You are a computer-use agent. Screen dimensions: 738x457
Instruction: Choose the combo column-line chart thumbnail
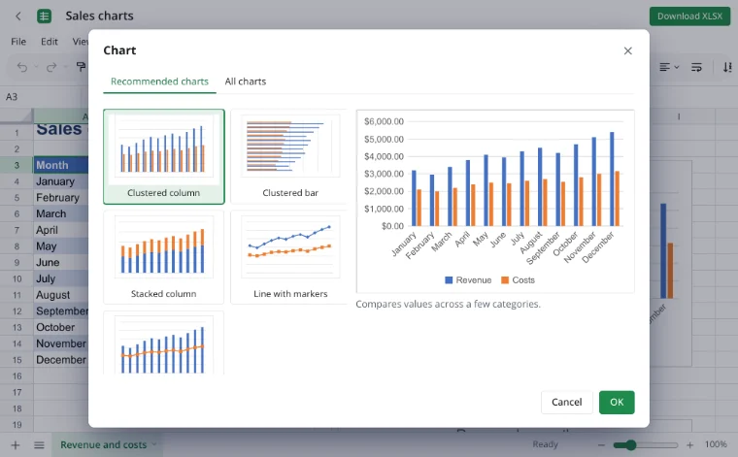[164, 343]
